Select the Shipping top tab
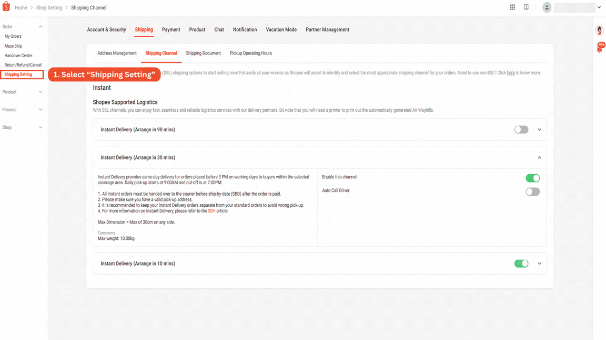Screen dimensions: 606x340 tap(144, 30)
